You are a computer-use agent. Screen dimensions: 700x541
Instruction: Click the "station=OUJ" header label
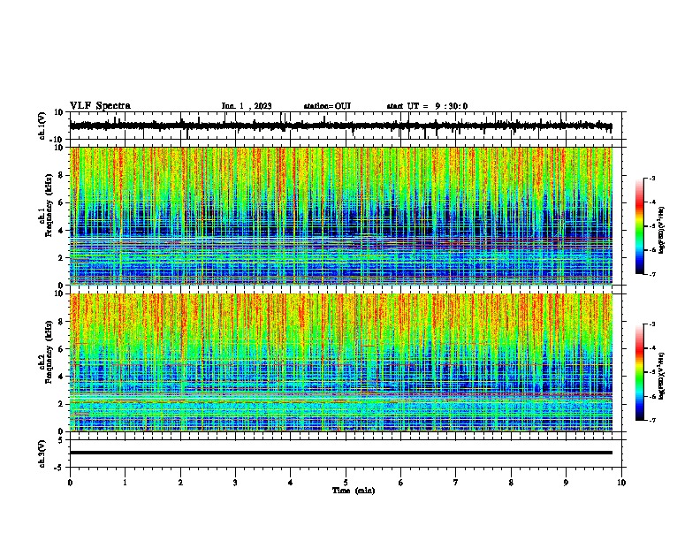pyautogui.click(x=327, y=106)
